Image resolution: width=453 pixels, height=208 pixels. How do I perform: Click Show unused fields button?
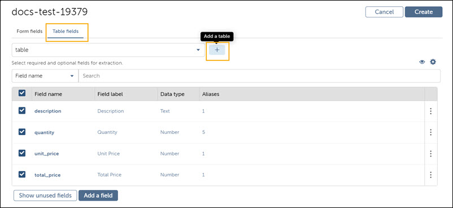pos(45,196)
